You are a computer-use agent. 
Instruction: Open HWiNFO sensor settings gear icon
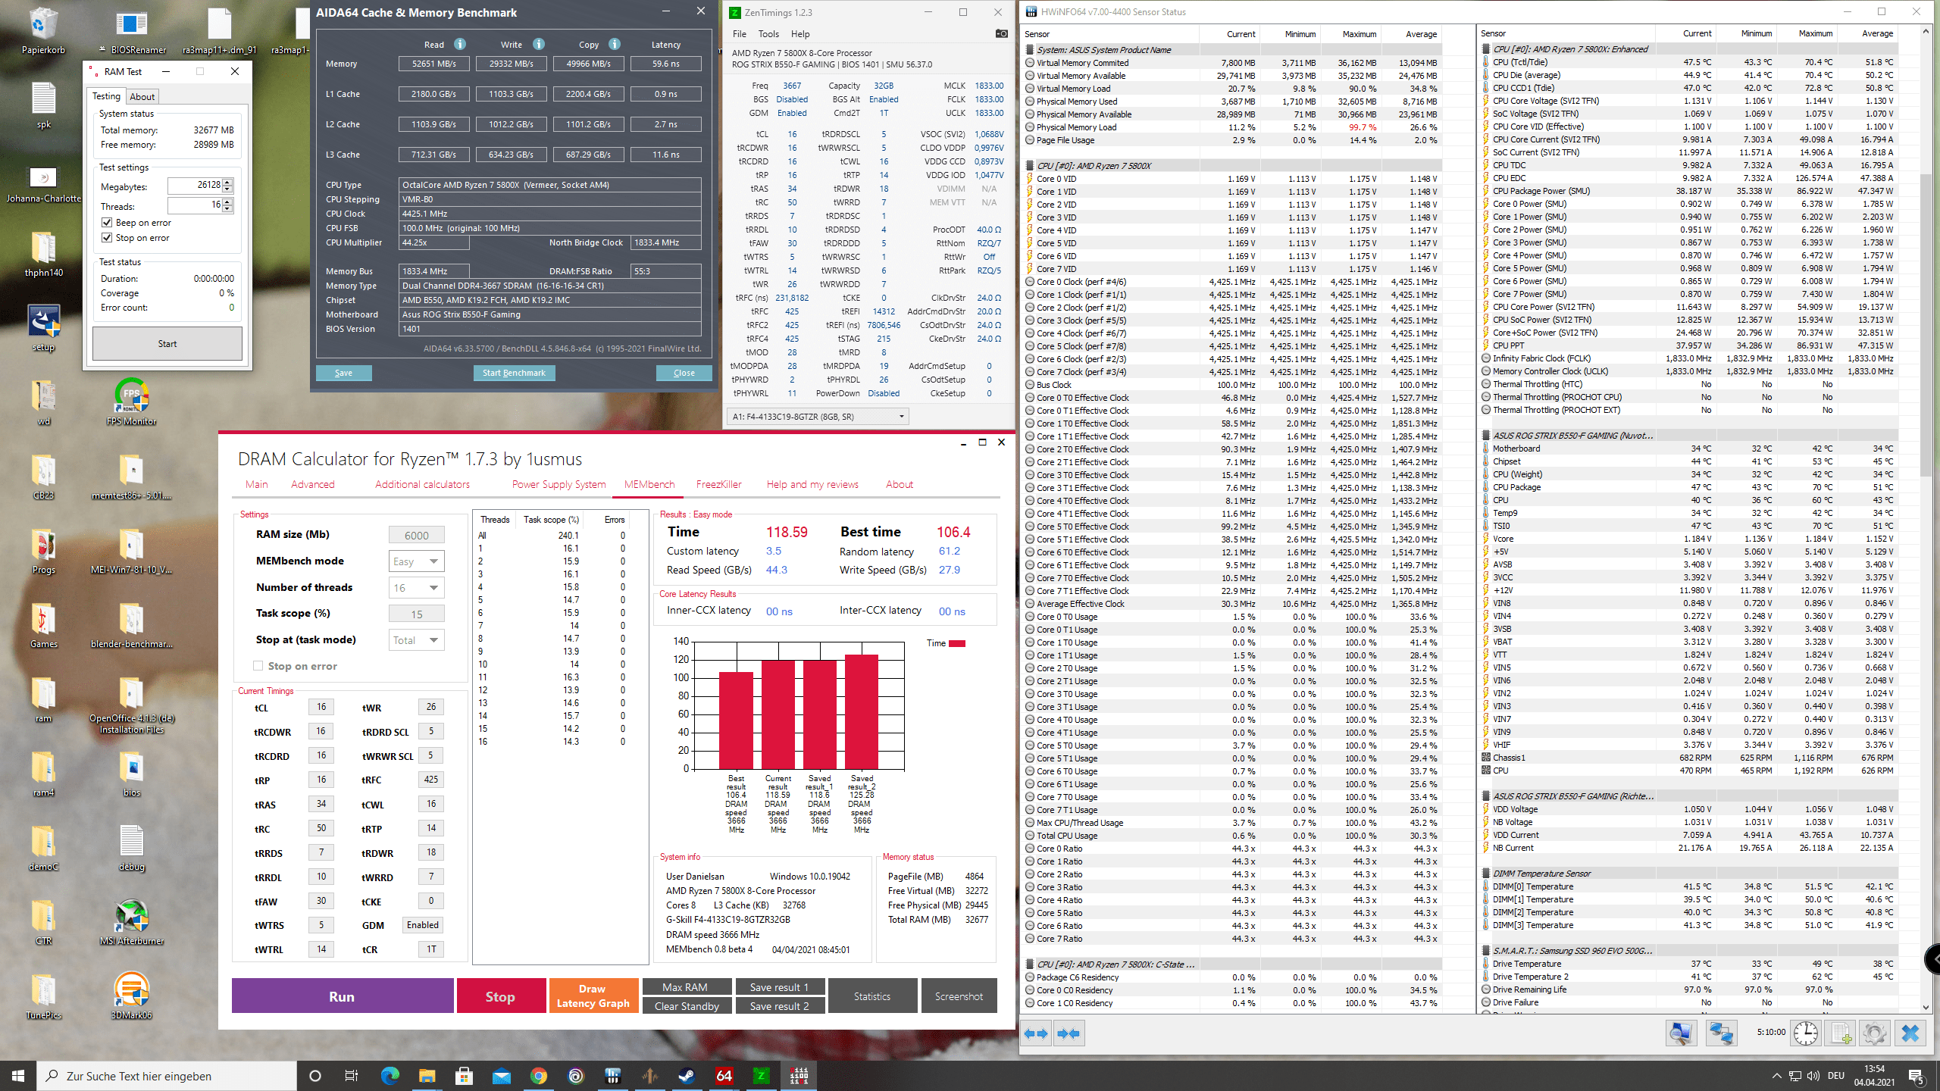[x=1874, y=1033]
